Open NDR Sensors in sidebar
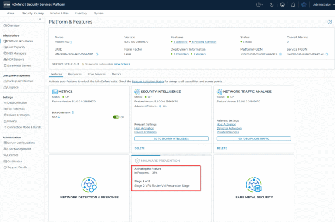 coord(14,59)
